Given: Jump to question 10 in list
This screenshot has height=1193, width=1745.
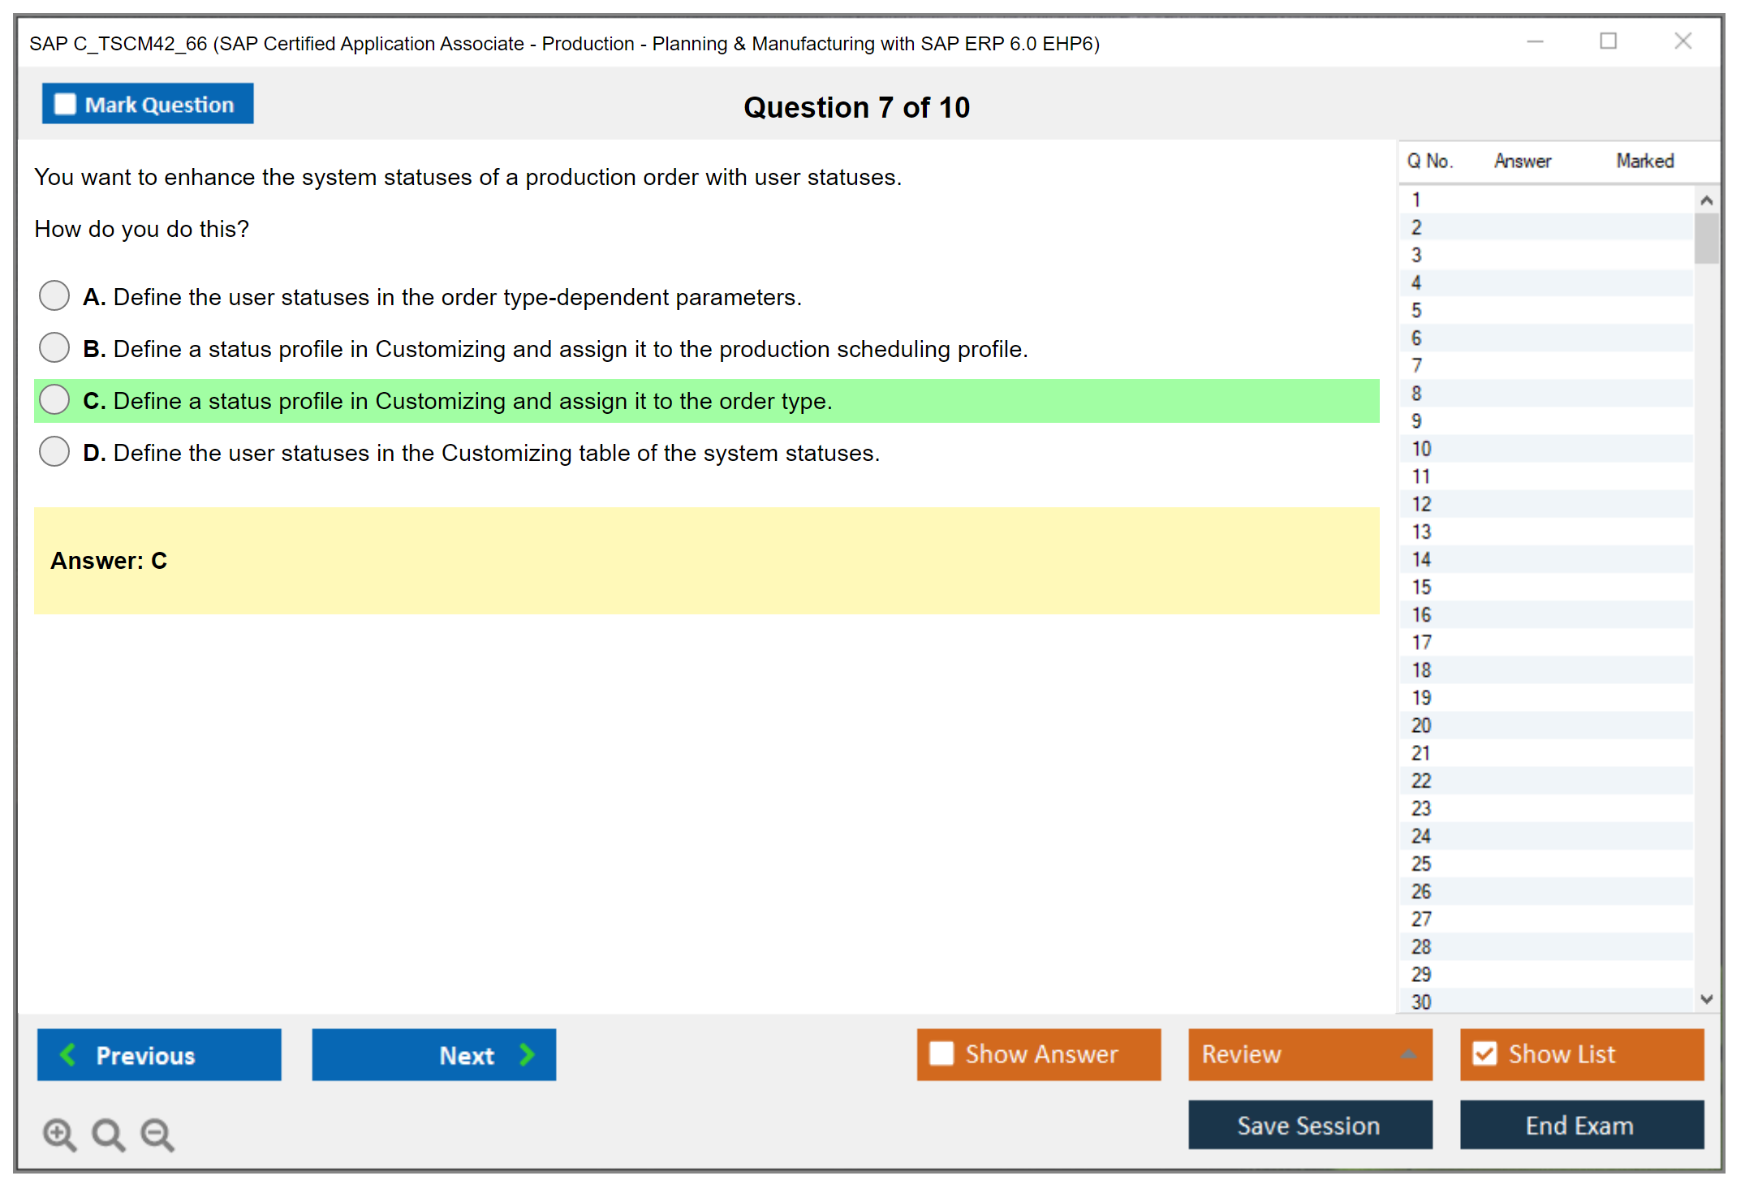Looking at the screenshot, I should (x=1421, y=449).
